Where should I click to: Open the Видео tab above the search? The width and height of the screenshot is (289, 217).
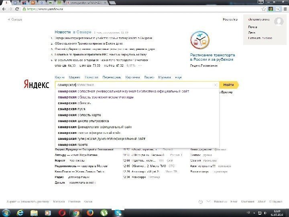(x=149, y=77)
